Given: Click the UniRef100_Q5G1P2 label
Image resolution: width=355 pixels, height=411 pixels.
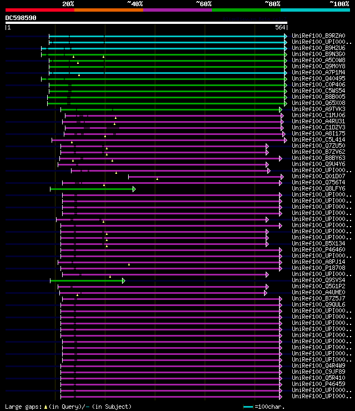Looking at the screenshot, I should [x=318, y=286].
